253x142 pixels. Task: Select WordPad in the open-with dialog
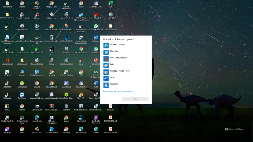point(114,84)
